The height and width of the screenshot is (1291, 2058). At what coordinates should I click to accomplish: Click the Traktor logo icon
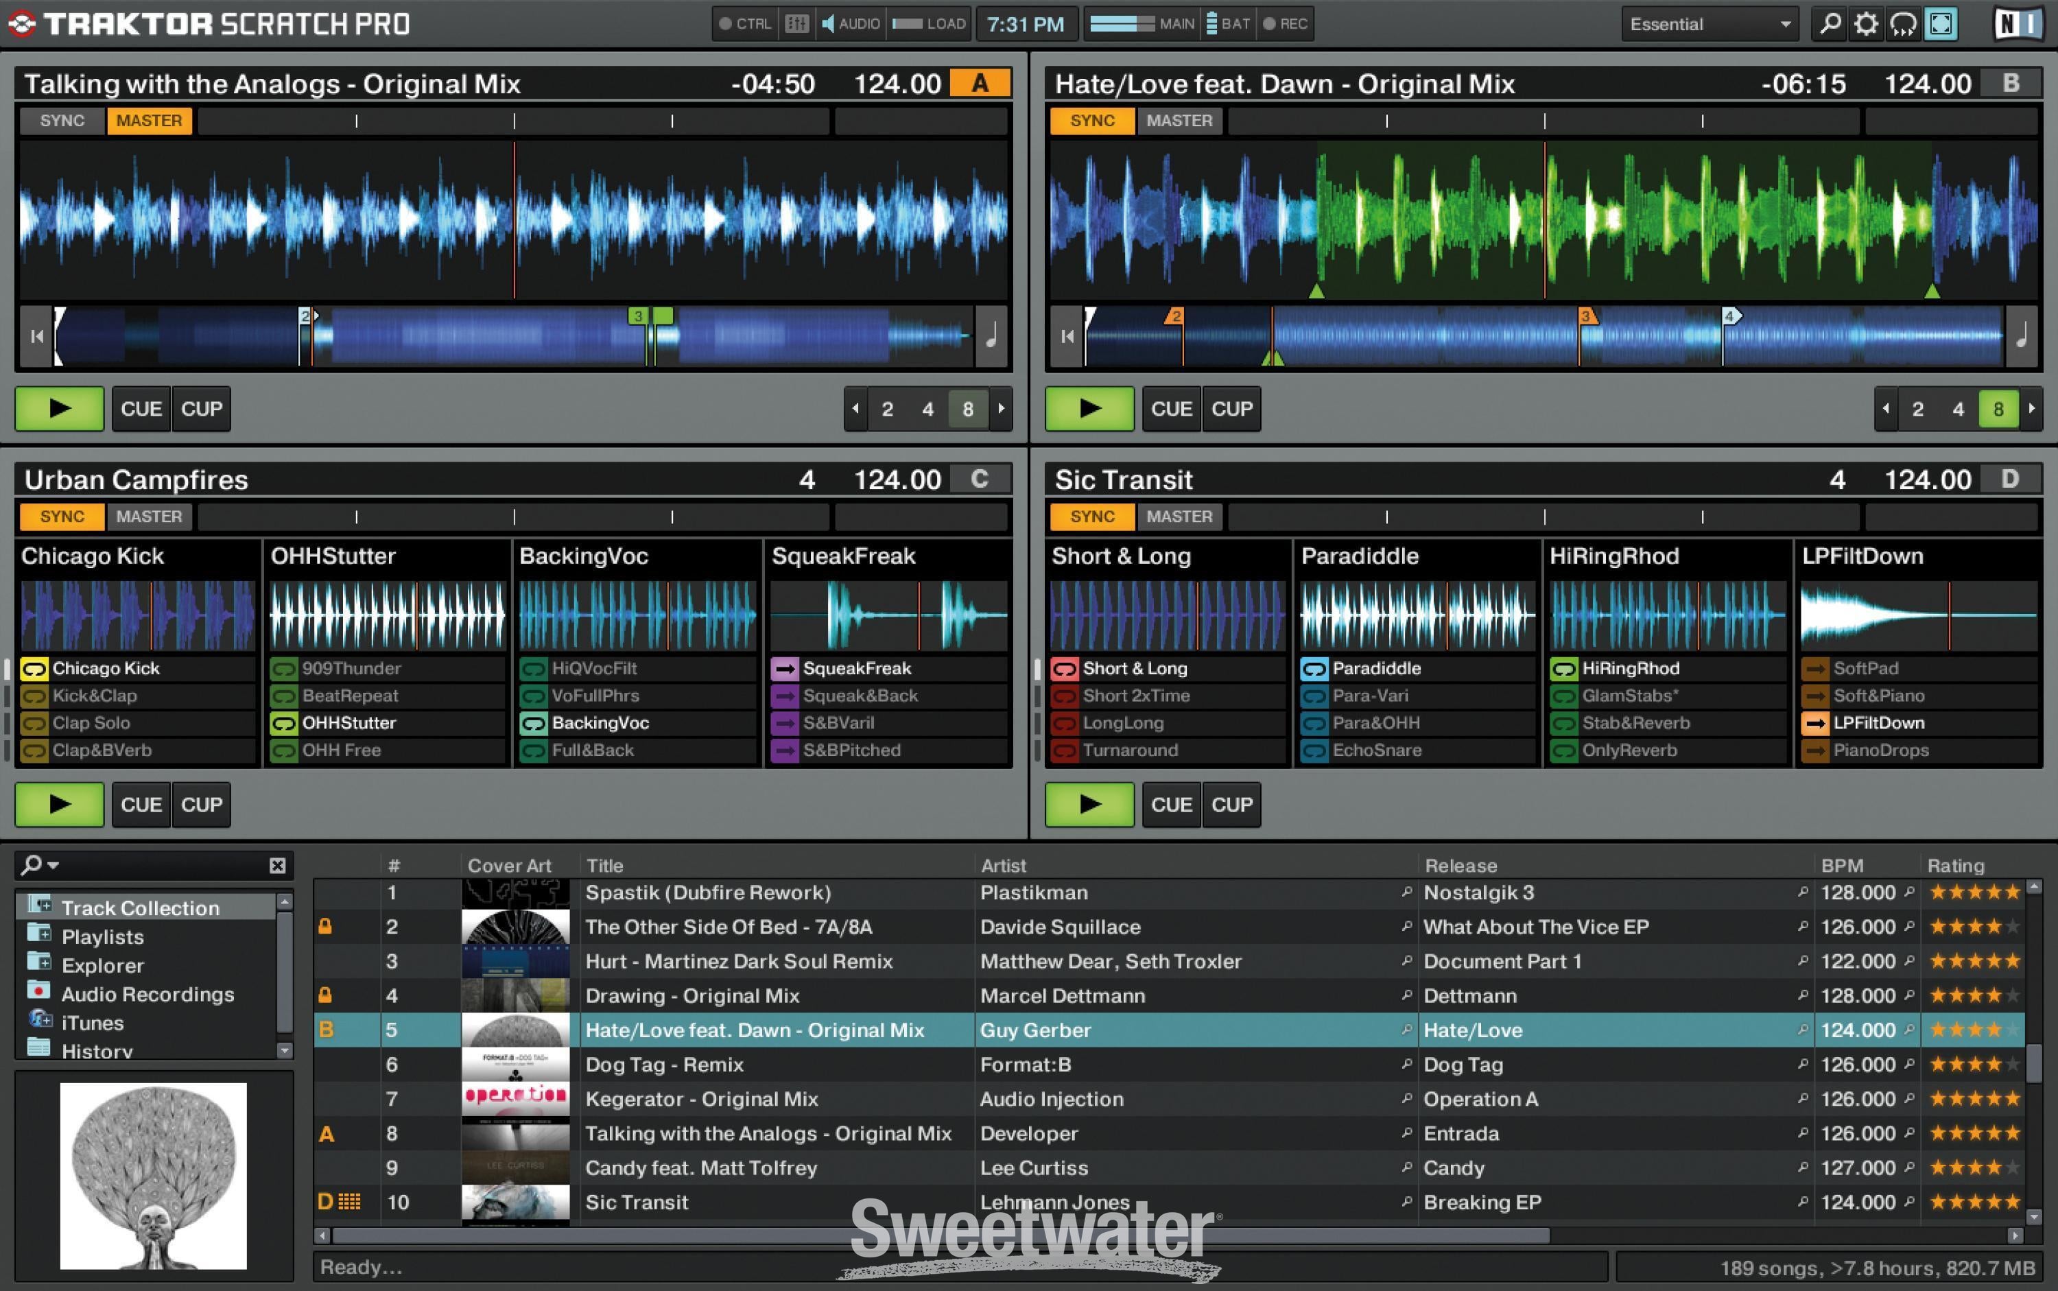21,23
